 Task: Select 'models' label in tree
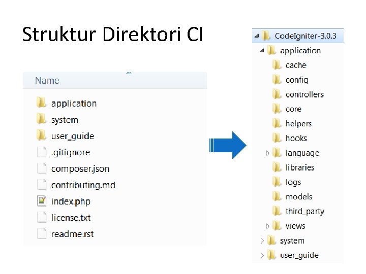[x=299, y=197]
